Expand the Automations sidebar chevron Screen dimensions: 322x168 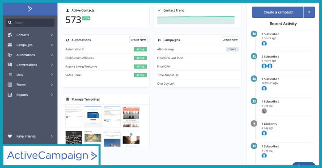coord(52,55)
